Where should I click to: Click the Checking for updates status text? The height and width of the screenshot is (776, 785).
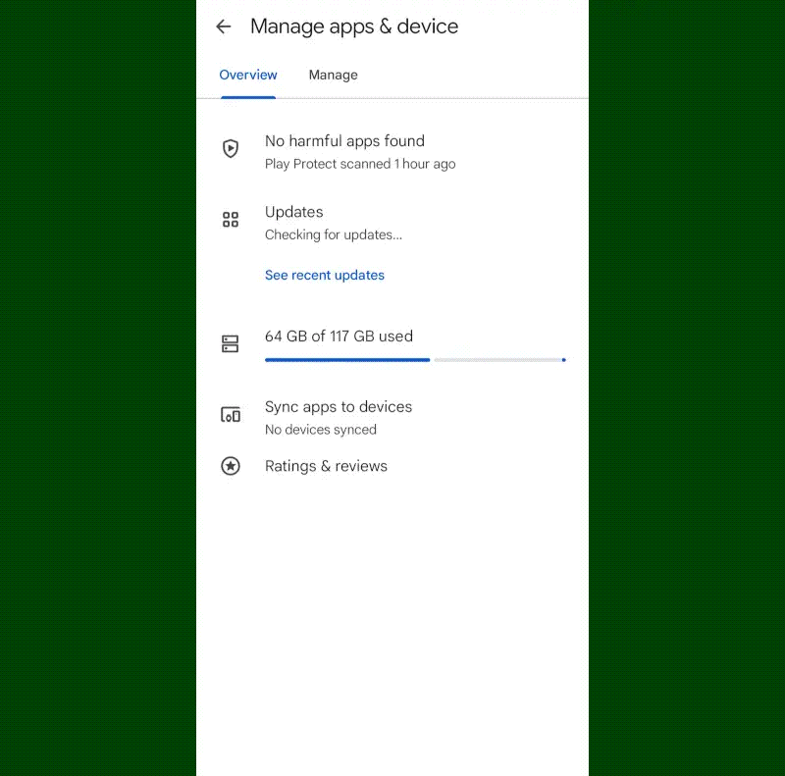[x=334, y=234]
